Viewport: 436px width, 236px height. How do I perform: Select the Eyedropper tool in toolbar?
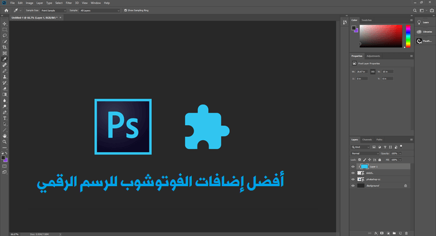[x=4, y=59]
